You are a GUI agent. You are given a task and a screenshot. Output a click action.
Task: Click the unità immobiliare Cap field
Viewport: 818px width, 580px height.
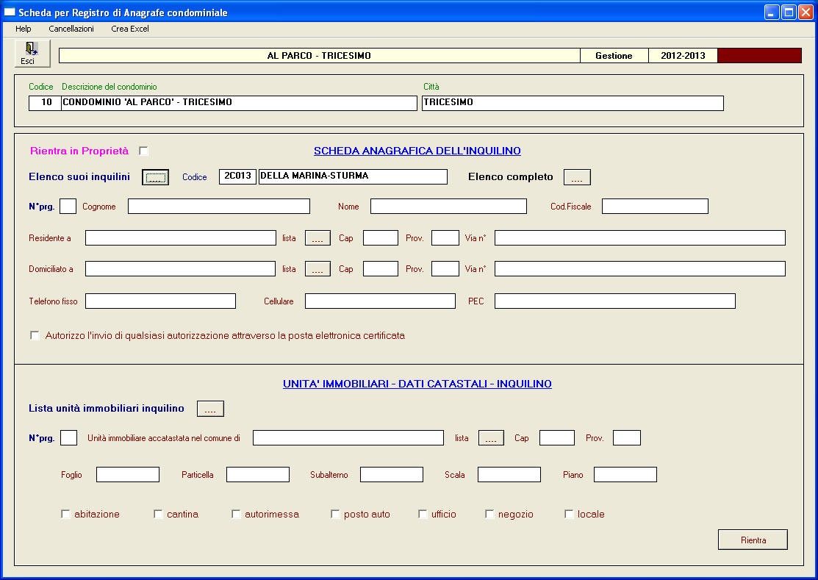(x=557, y=437)
